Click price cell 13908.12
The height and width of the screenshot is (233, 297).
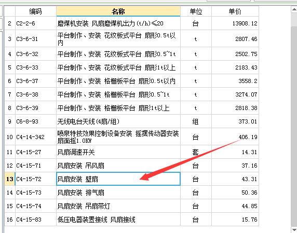pyautogui.click(x=235, y=23)
